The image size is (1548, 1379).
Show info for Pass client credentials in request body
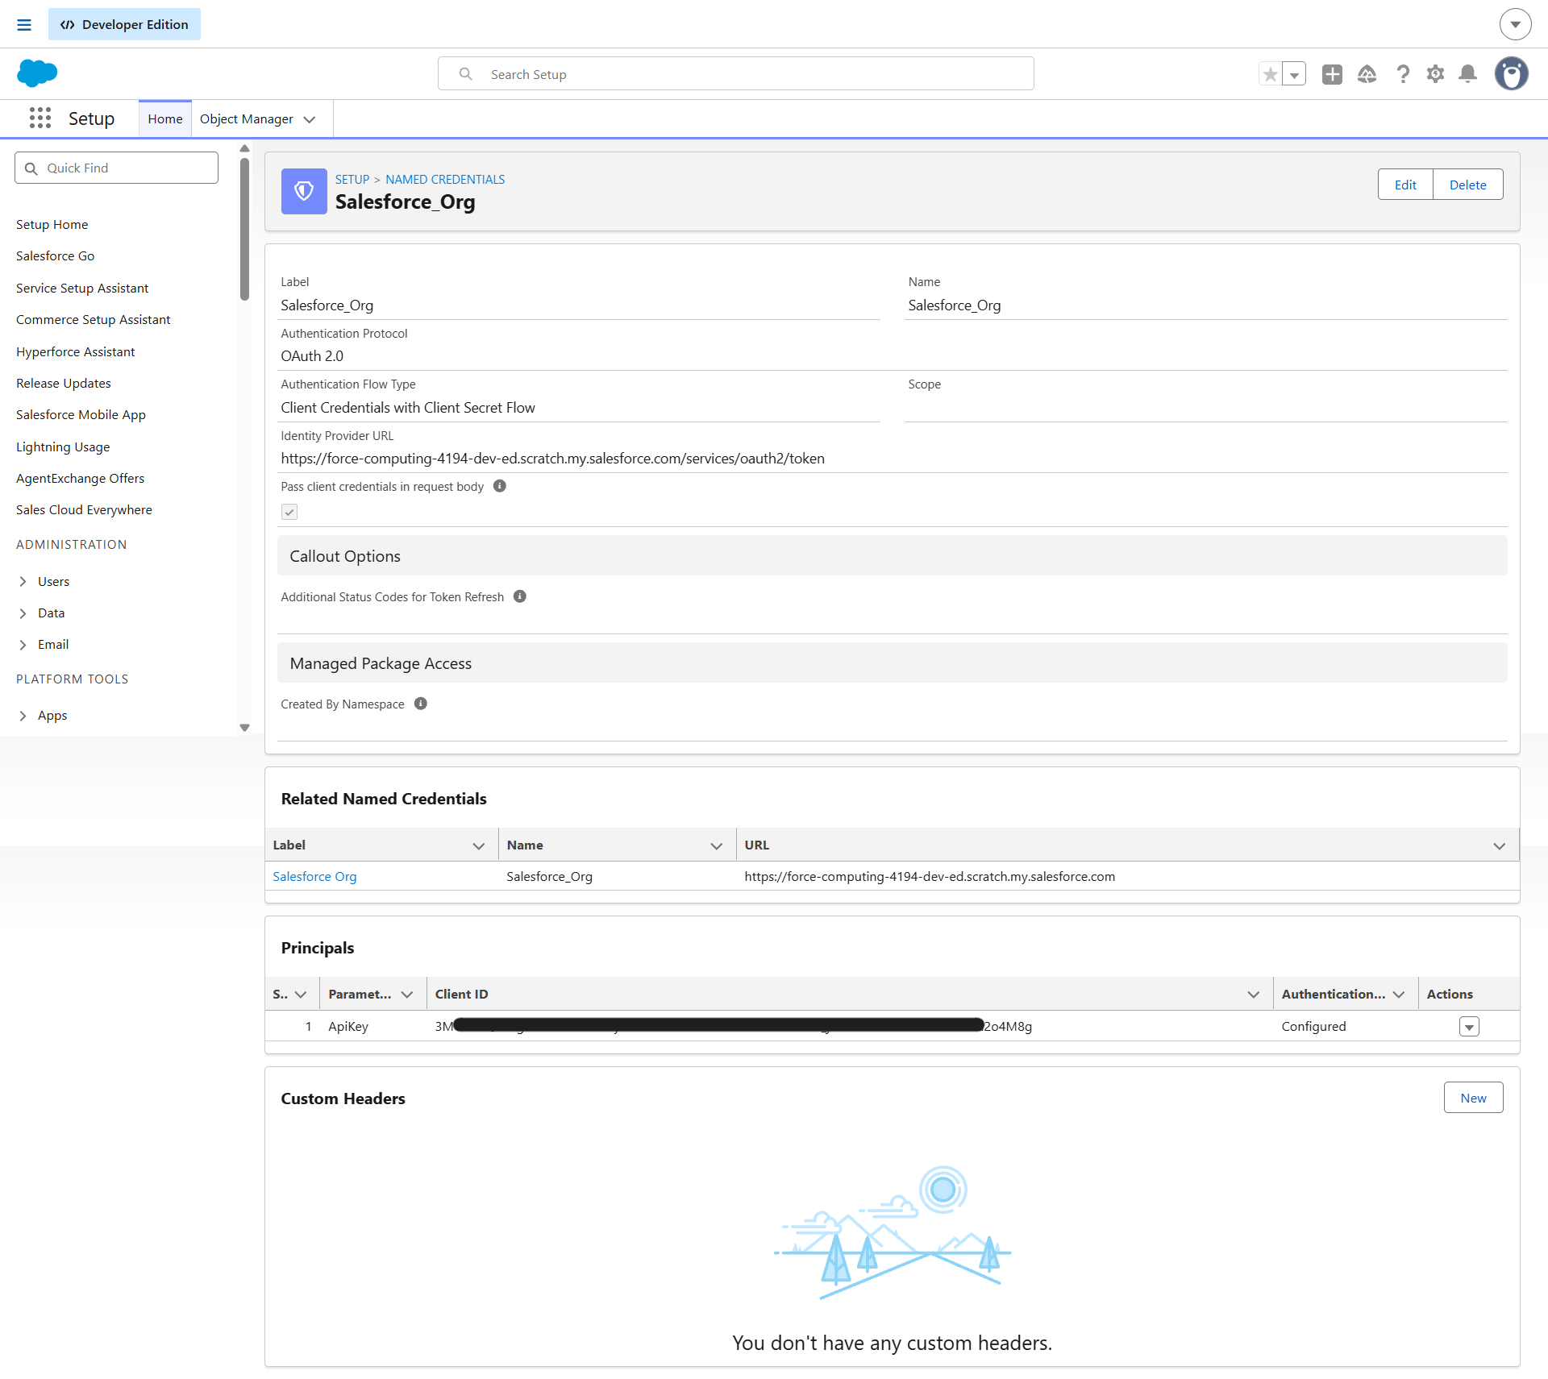point(500,486)
